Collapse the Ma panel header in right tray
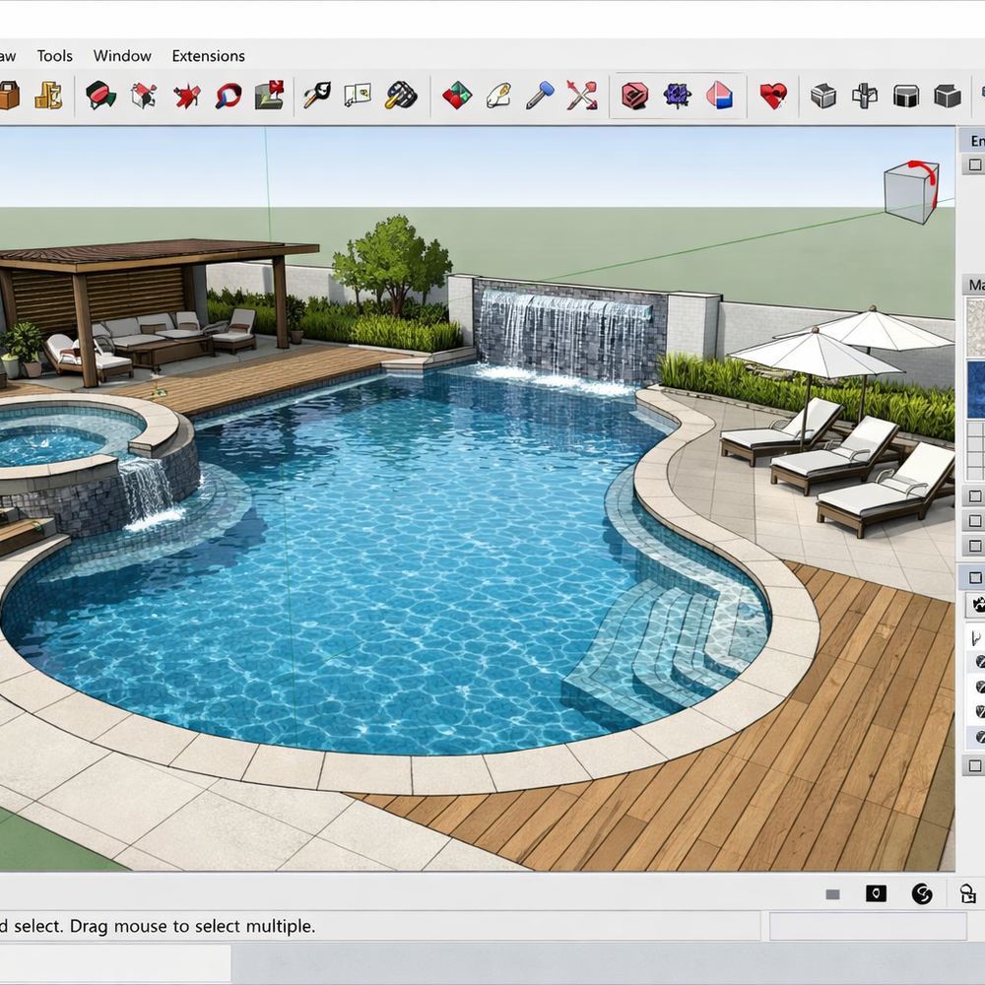 pos(975,285)
